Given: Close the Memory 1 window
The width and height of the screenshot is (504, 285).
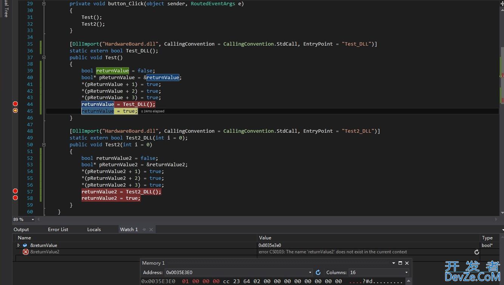Looking at the screenshot, I should [407, 263].
